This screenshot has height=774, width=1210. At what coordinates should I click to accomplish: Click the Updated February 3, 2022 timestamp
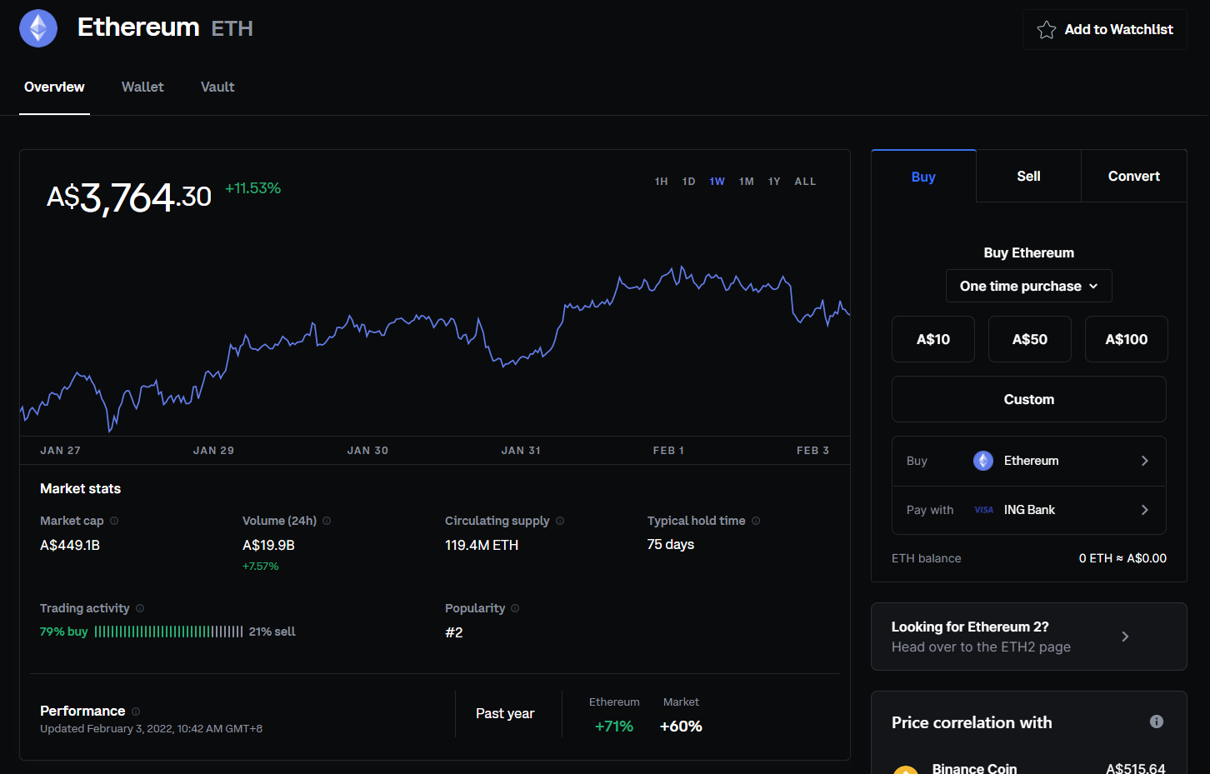[152, 729]
